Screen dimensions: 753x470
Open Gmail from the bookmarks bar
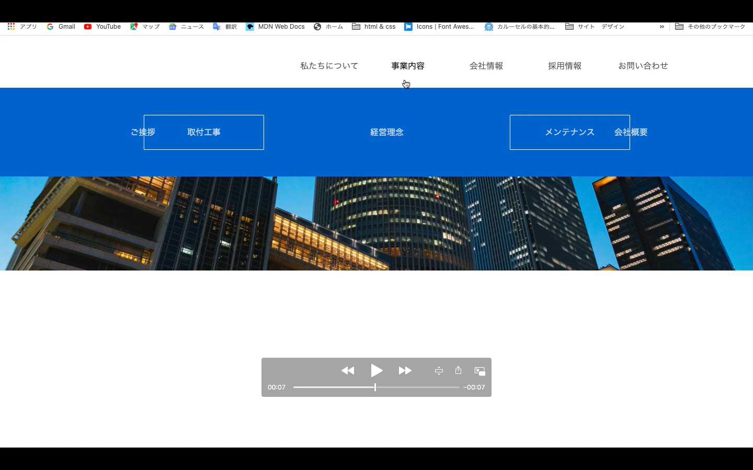pos(60,27)
